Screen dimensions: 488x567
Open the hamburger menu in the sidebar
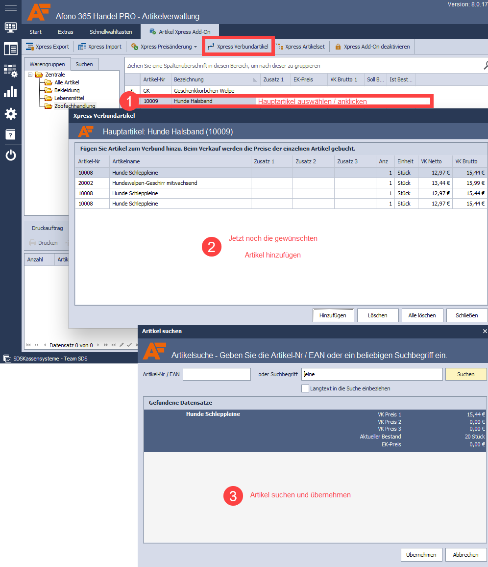pos(10,8)
